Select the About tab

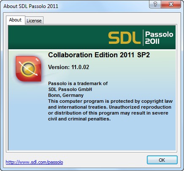coord(16,20)
